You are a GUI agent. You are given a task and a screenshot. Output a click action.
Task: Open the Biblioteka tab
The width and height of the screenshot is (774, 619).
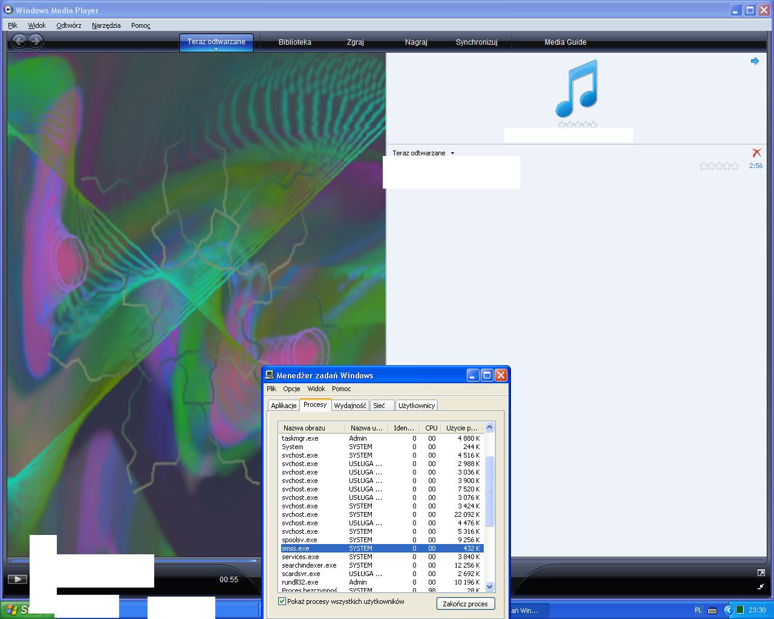pos(295,42)
